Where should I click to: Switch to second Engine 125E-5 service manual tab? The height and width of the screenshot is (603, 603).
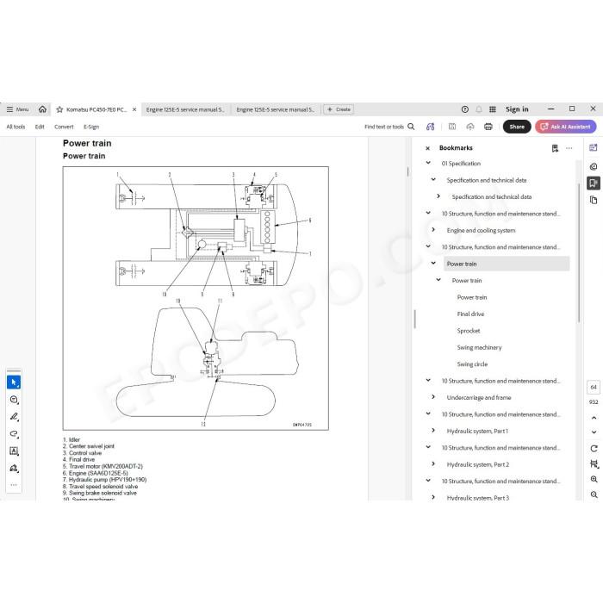tap(276, 109)
